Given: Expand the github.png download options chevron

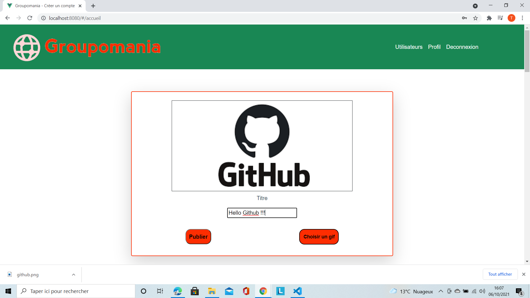Looking at the screenshot, I should pyautogui.click(x=73, y=275).
